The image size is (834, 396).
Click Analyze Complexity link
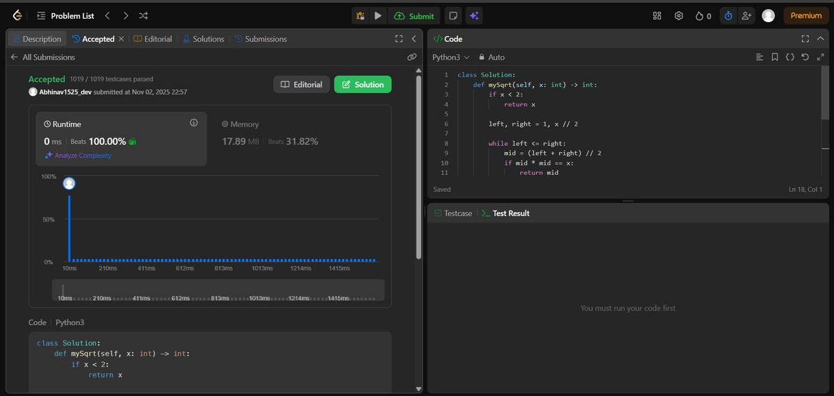pyautogui.click(x=77, y=156)
